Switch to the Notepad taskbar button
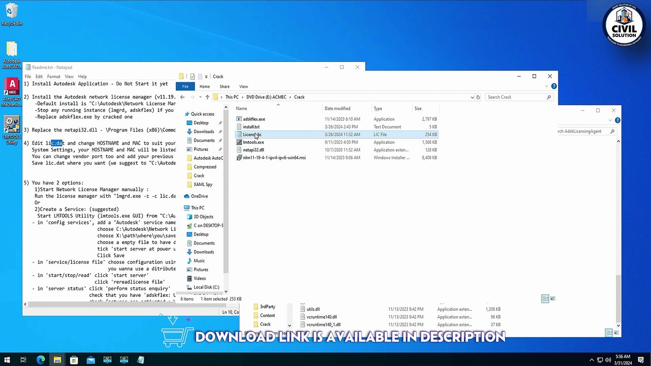This screenshot has width=651, height=366. [x=141, y=360]
